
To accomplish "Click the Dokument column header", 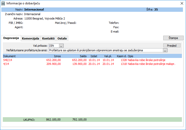I will [x=9, y=56].
